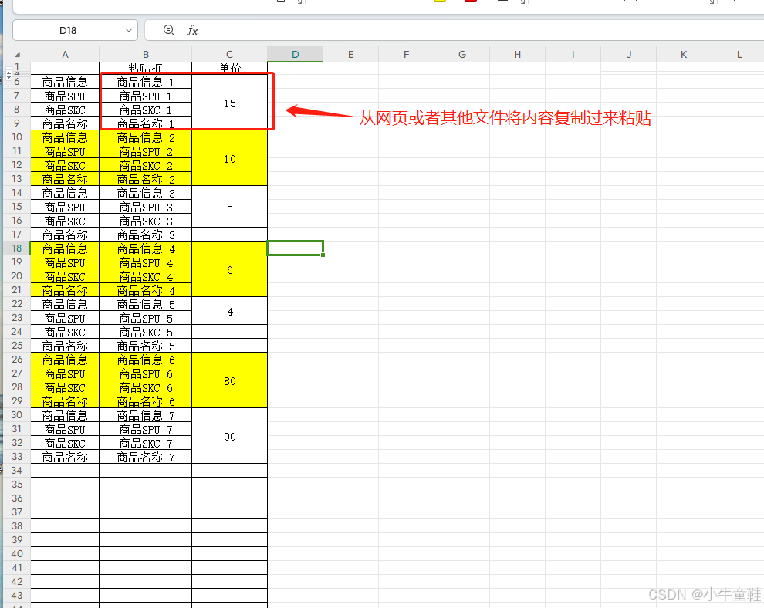764x608 pixels.
Task: Click yellow cell '商品名称 6'
Action: [146, 401]
